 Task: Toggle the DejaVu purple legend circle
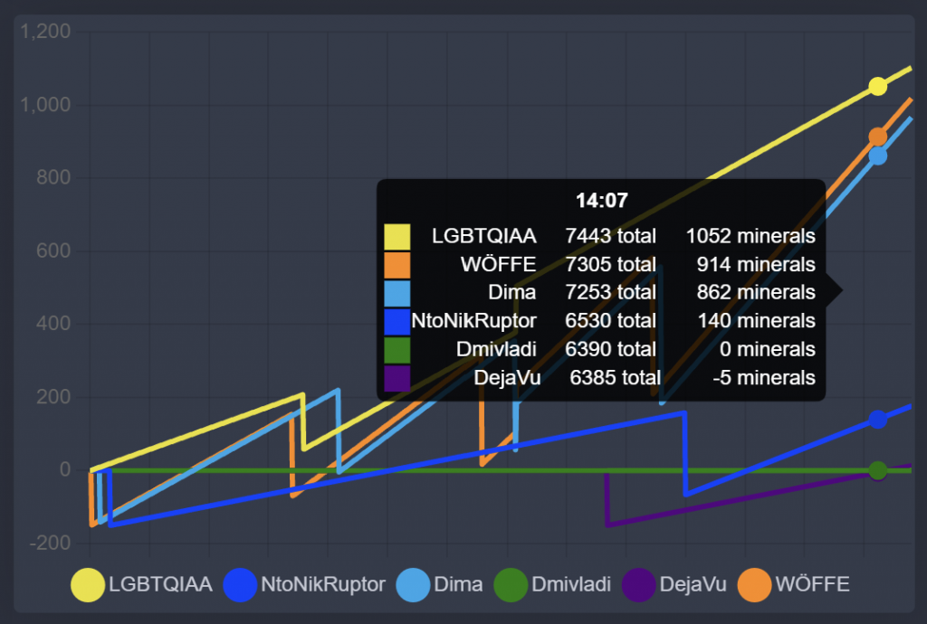point(638,585)
